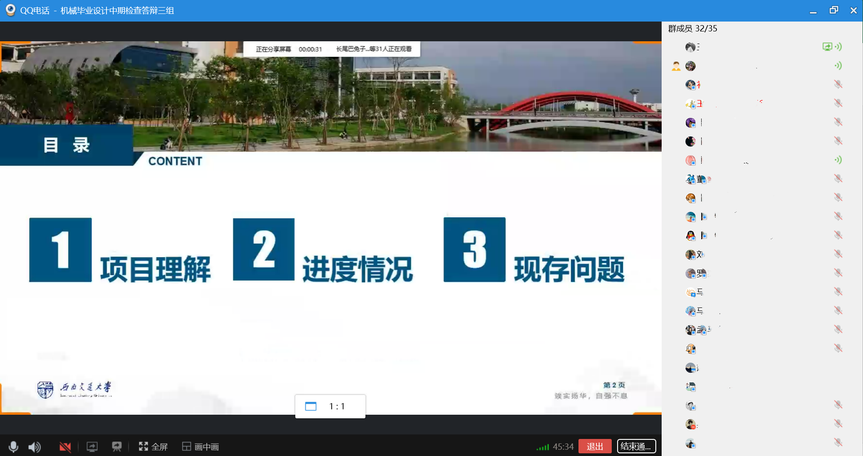Image resolution: width=863 pixels, height=456 pixels.
Task: Click the 群成员 32/35 header
Action: coord(692,29)
